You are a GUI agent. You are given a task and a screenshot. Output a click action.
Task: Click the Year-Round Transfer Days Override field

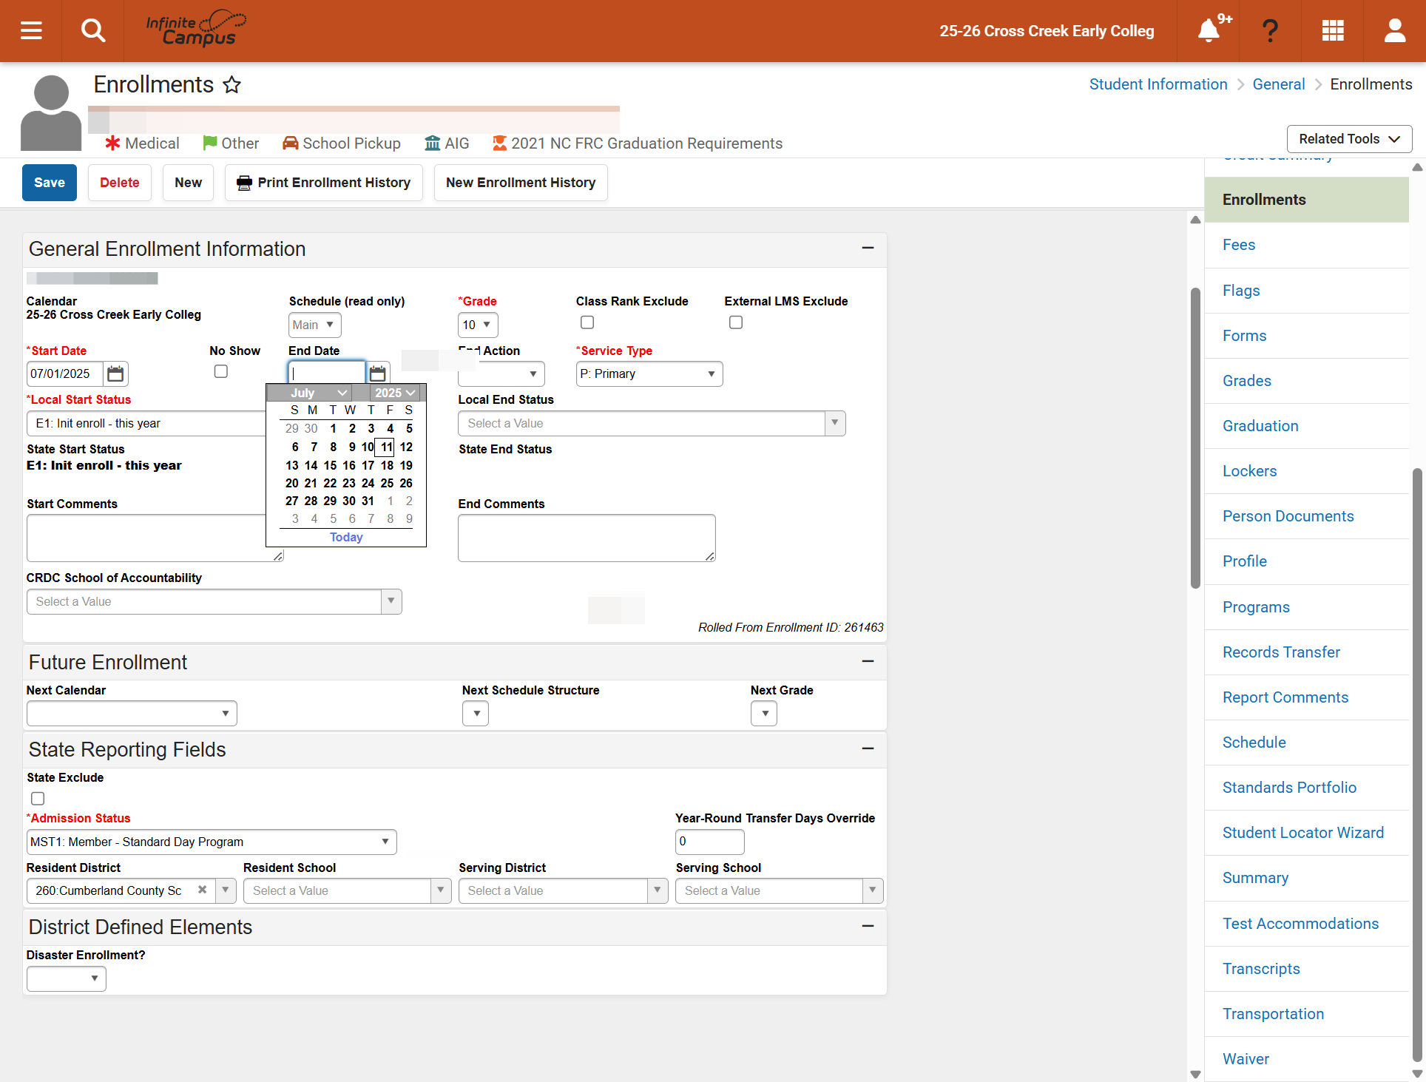point(709,842)
